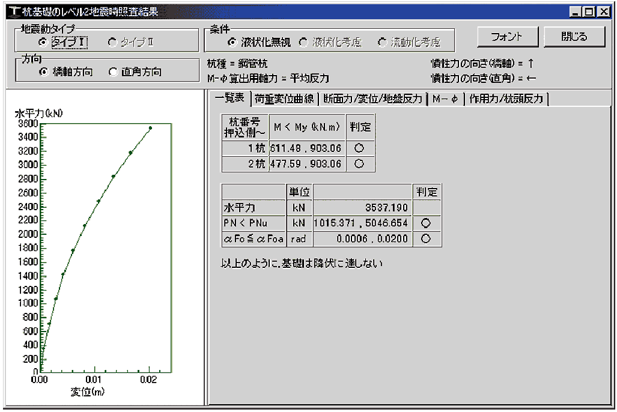Click the 慣性力の向き(橋軸) label
Viewport: 617px width, 412px height.
pyautogui.click(x=482, y=63)
